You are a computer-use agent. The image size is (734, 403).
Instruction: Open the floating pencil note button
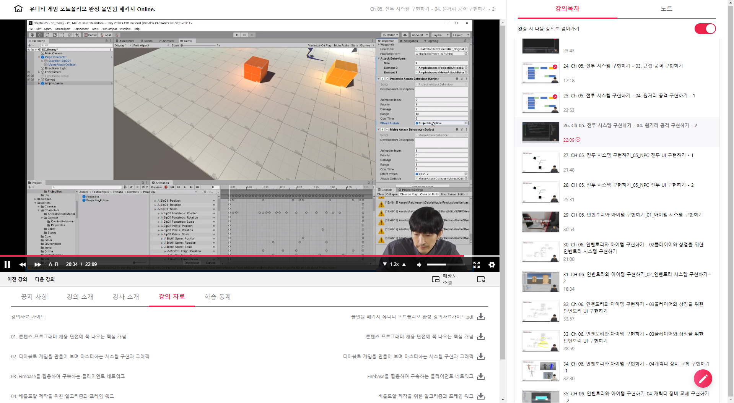(703, 379)
